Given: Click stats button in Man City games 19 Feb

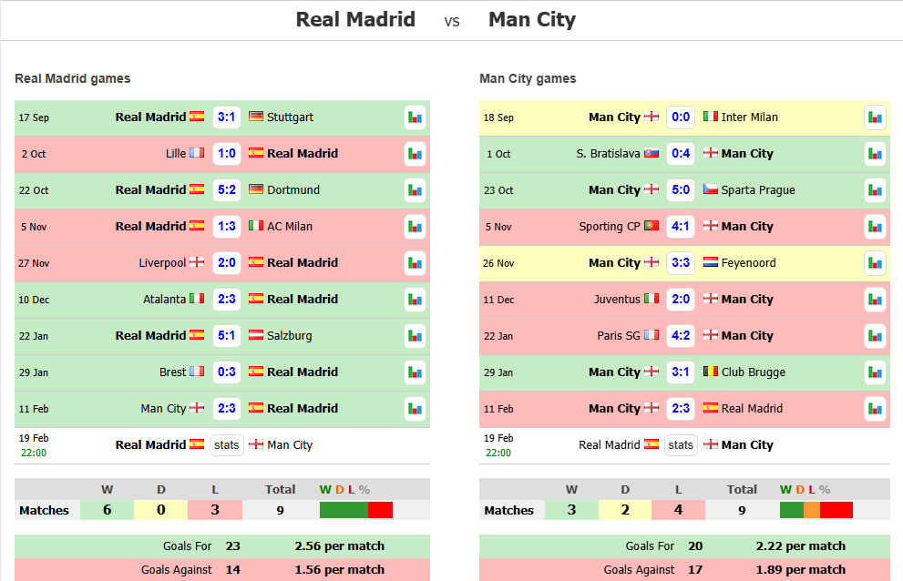Looking at the screenshot, I should [681, 445].
